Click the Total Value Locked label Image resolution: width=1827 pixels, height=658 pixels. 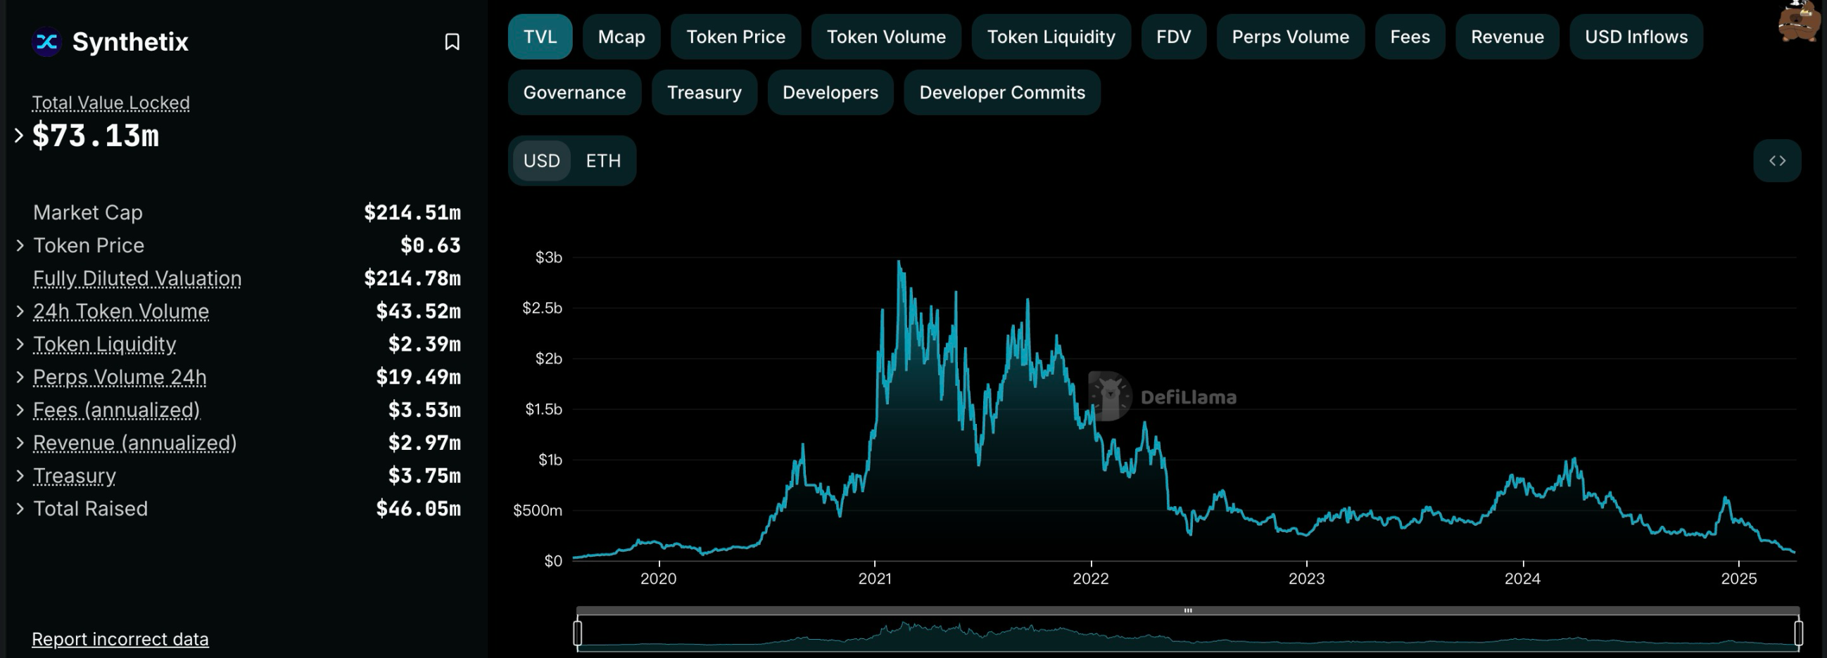click(110, 103)
